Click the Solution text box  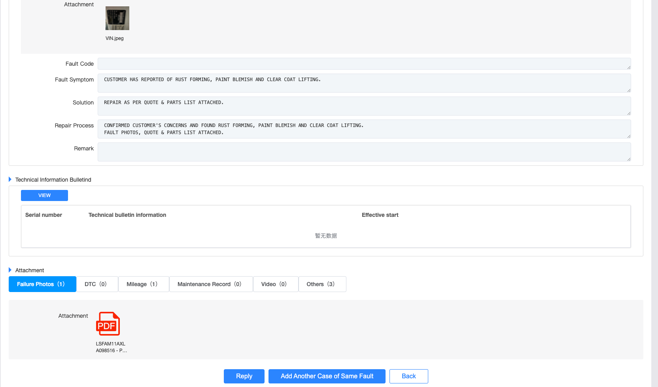tap(364, 106)
